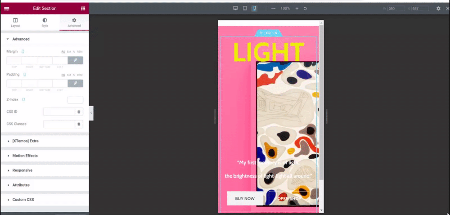
Task: Expand the Attributes section
Action: 45,185
